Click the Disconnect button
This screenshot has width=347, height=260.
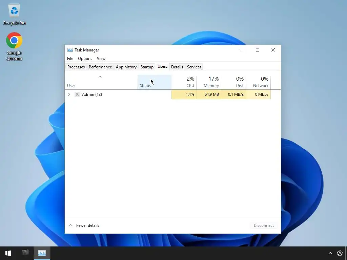(x=264, y=225)
